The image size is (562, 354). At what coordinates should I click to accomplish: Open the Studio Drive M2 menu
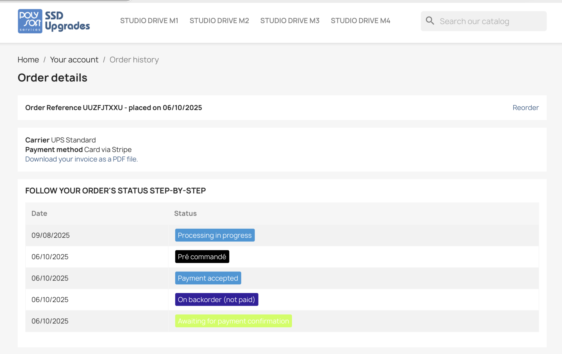point(219,21)
